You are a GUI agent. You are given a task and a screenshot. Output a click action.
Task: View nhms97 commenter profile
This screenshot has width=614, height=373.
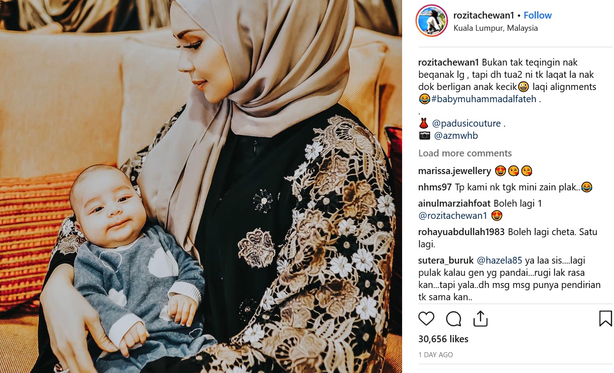pos(435,187)
